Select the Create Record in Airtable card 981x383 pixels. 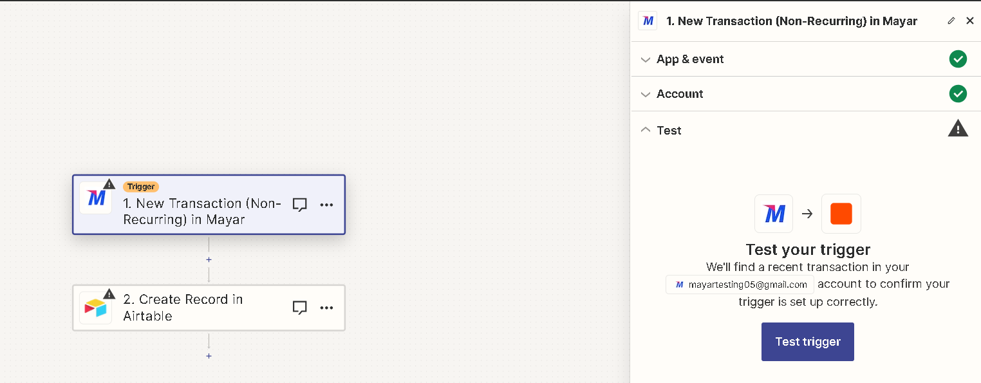tap(209, 308)
